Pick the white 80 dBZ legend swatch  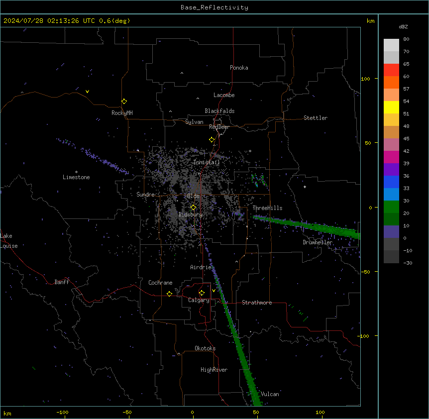[391, 45]
